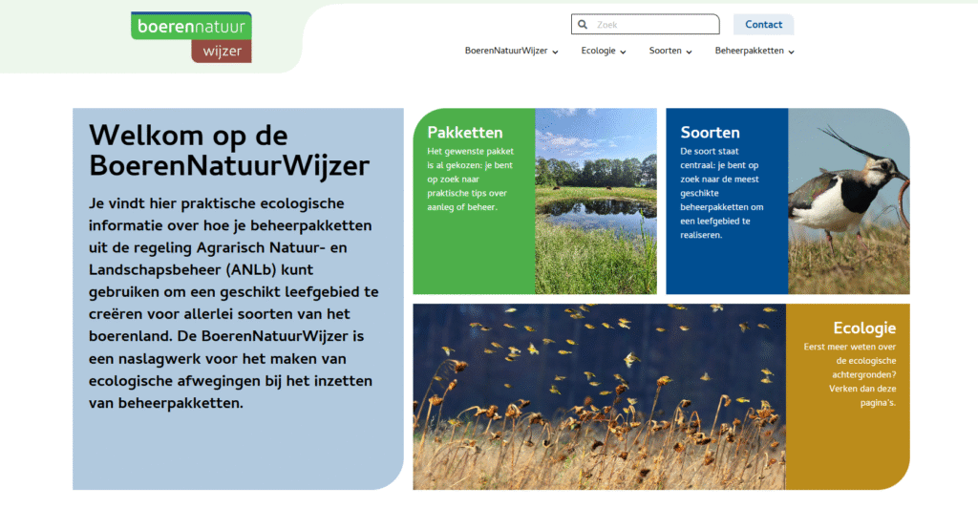Select Ecologie in the top navigation
The image size is (978, 508).
coord(598,51)
